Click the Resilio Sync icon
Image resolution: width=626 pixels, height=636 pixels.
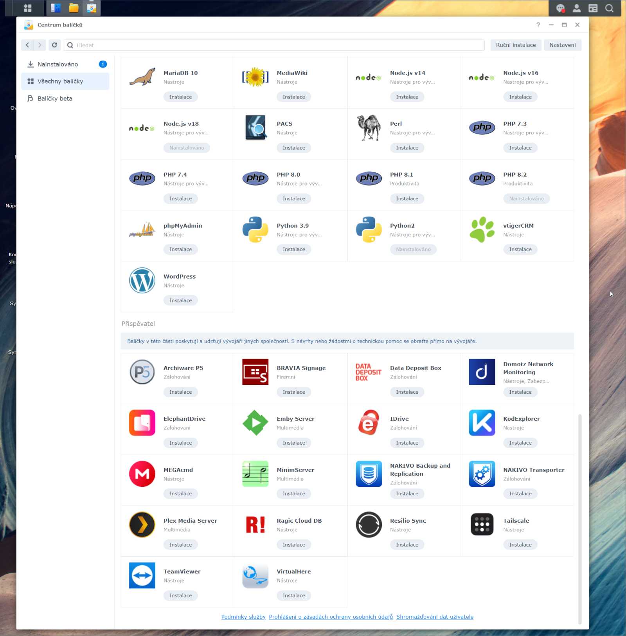tap(369, 525)
